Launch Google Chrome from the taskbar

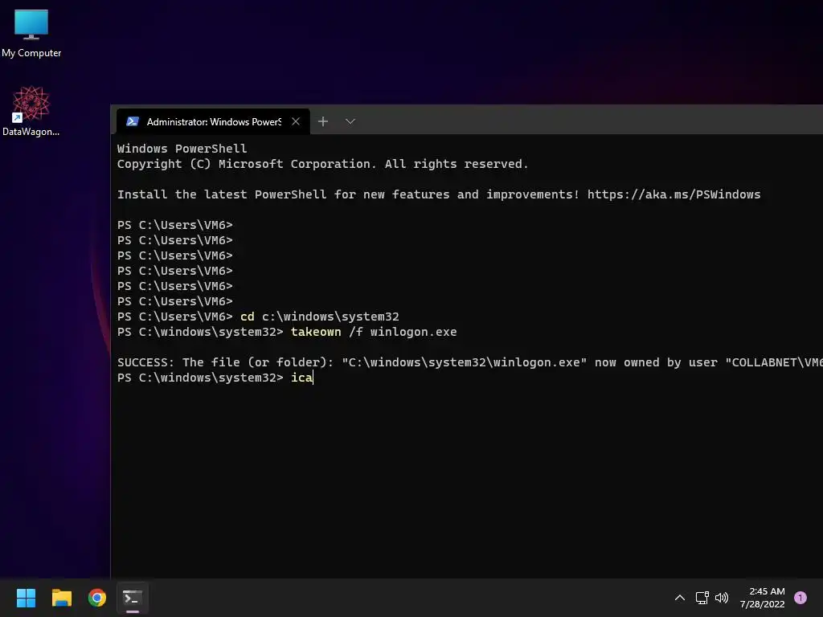pyautogui.click(x=97, y=598)
